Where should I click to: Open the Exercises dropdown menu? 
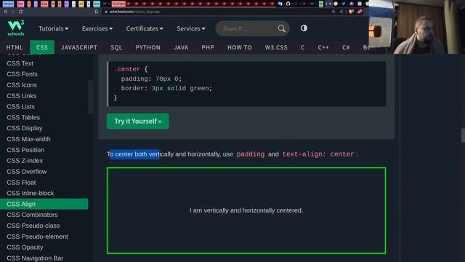pos(97,28)
